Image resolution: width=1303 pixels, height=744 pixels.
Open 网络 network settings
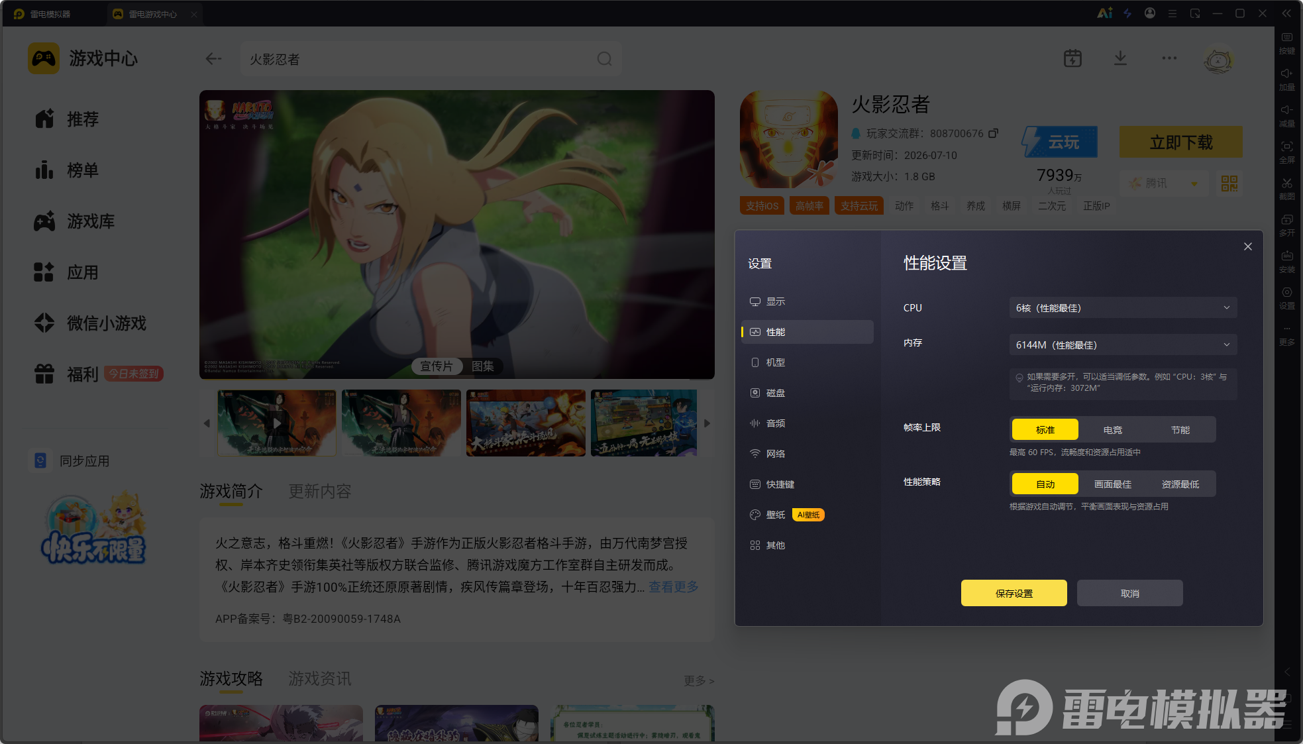[x=808, y=454]
